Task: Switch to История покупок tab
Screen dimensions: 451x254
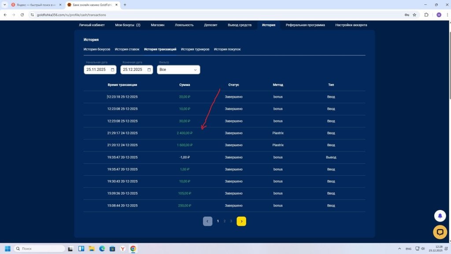Action: pyautogui.click(x=227, y=49)
